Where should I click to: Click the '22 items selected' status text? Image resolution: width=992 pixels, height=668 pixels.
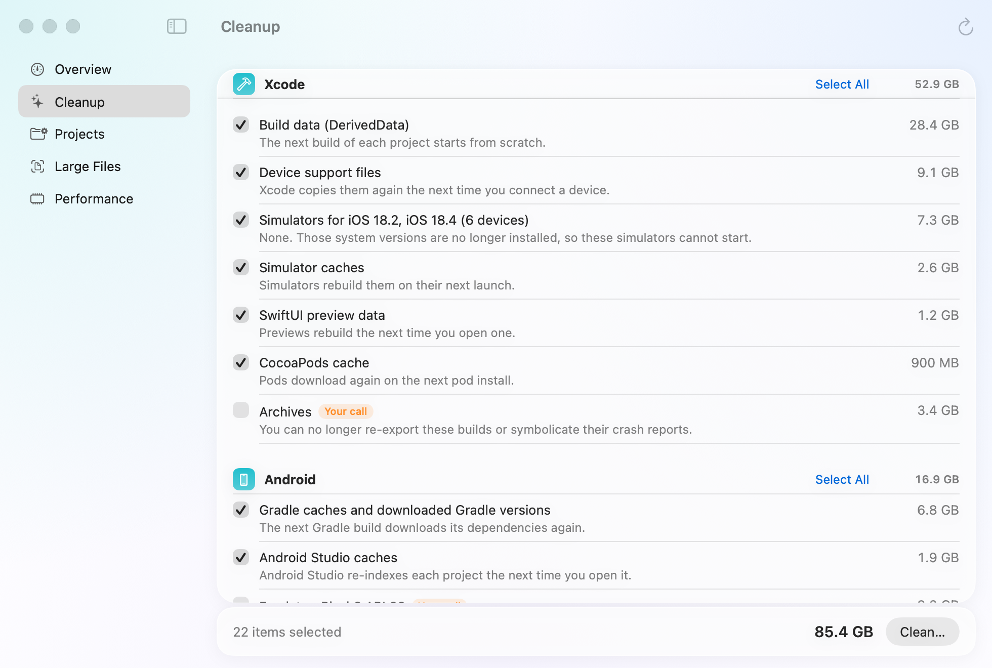pyautogui.click(x=287, y=632)
